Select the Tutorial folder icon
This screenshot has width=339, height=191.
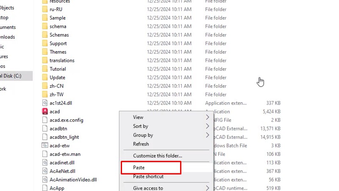pos(45,69)
